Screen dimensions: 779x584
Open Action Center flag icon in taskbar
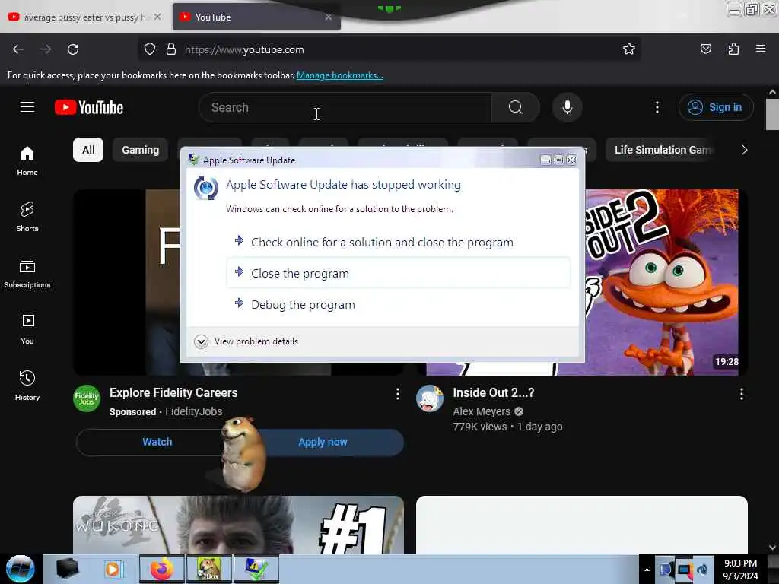[x=665, y=570]
